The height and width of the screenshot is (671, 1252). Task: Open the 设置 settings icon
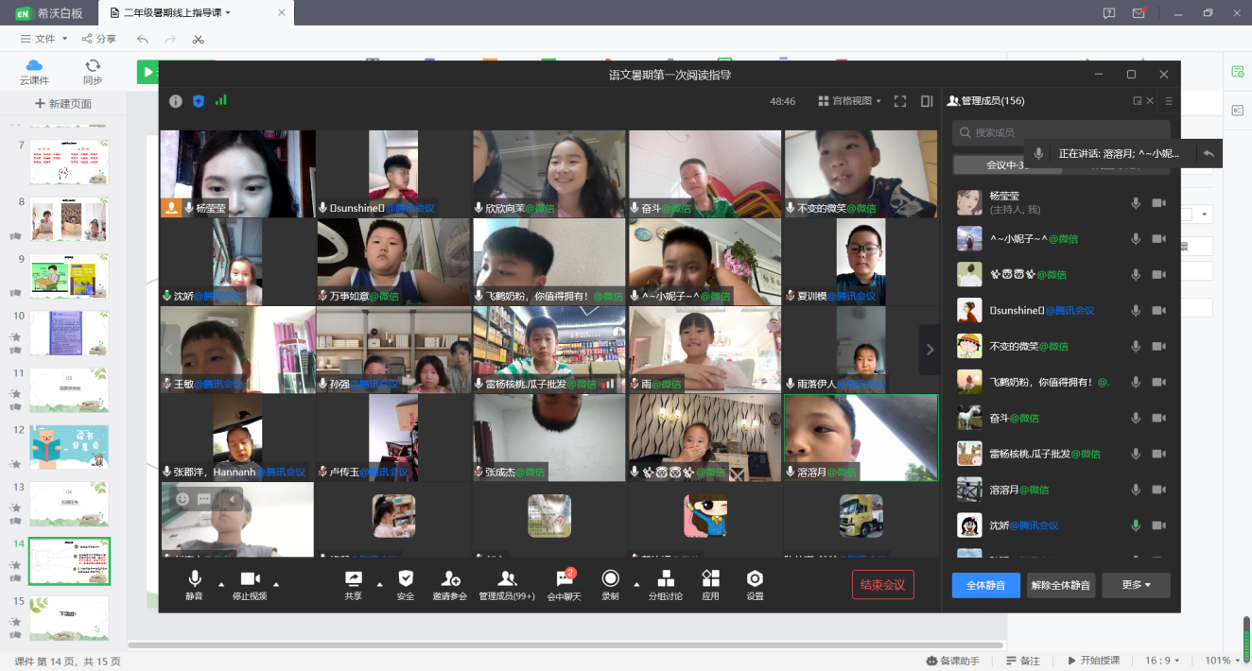click(x=755, y=578)
